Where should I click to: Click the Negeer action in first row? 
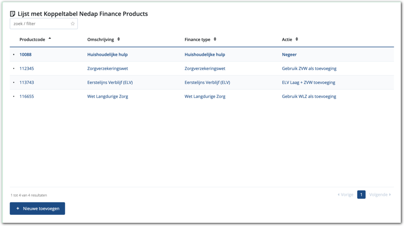coord(289,55)
